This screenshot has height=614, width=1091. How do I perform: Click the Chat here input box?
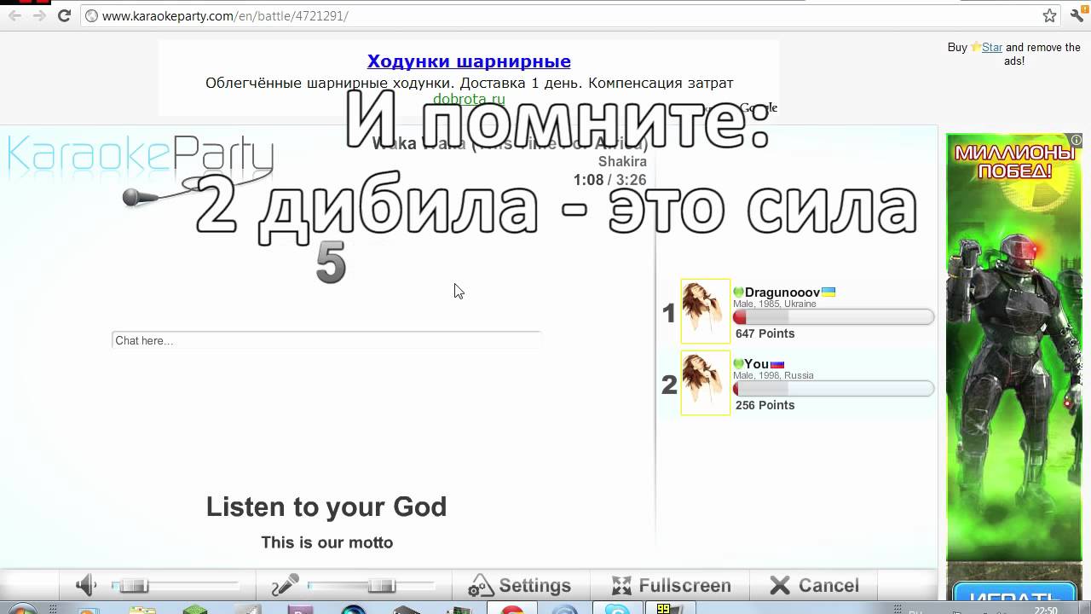[x=326, y=340]
